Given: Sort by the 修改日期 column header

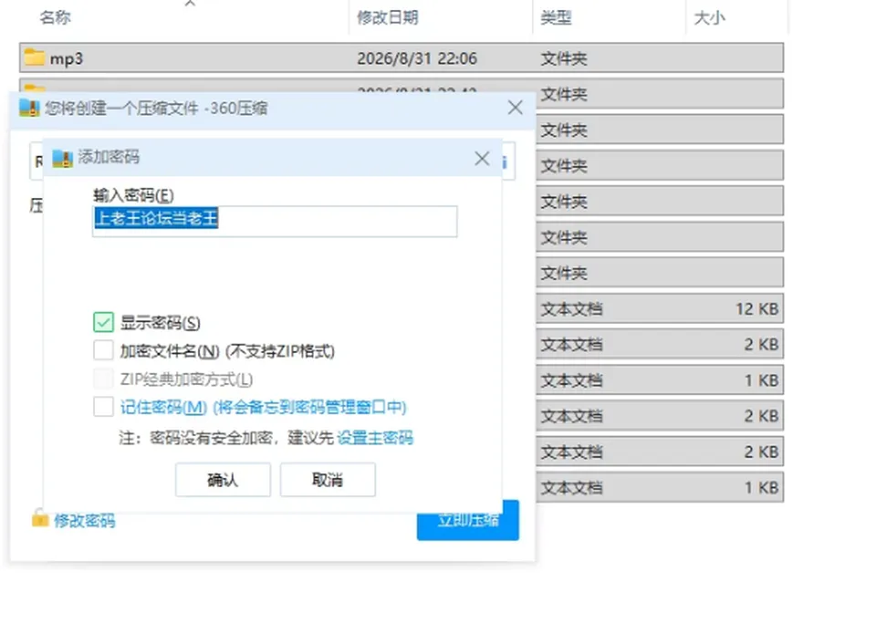Looking at the screenshot, I should point(387,17).
